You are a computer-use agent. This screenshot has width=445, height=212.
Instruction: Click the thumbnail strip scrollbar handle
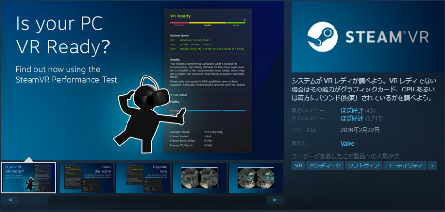33,200
